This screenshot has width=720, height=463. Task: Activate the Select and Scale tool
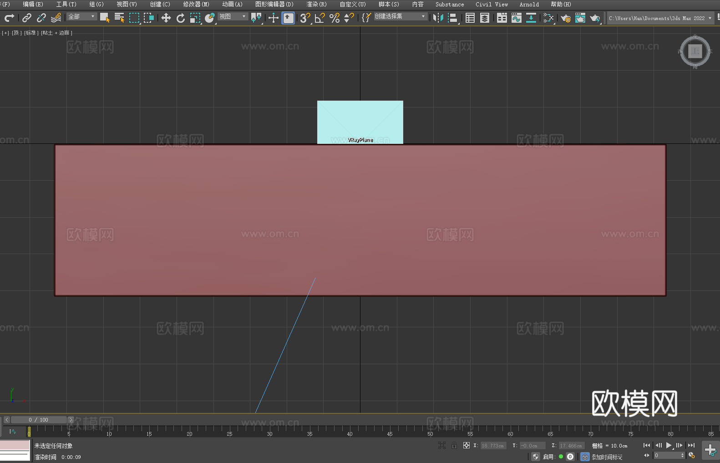(x=195, y=18)
